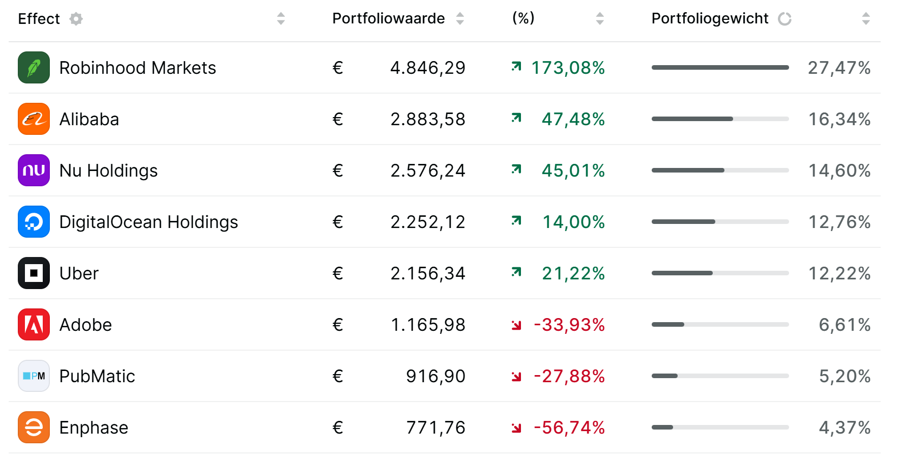Sort by Portfoliogewicht using sort arrows
The width and height of the screenshot is (901, 456).
tap(866, 19)
